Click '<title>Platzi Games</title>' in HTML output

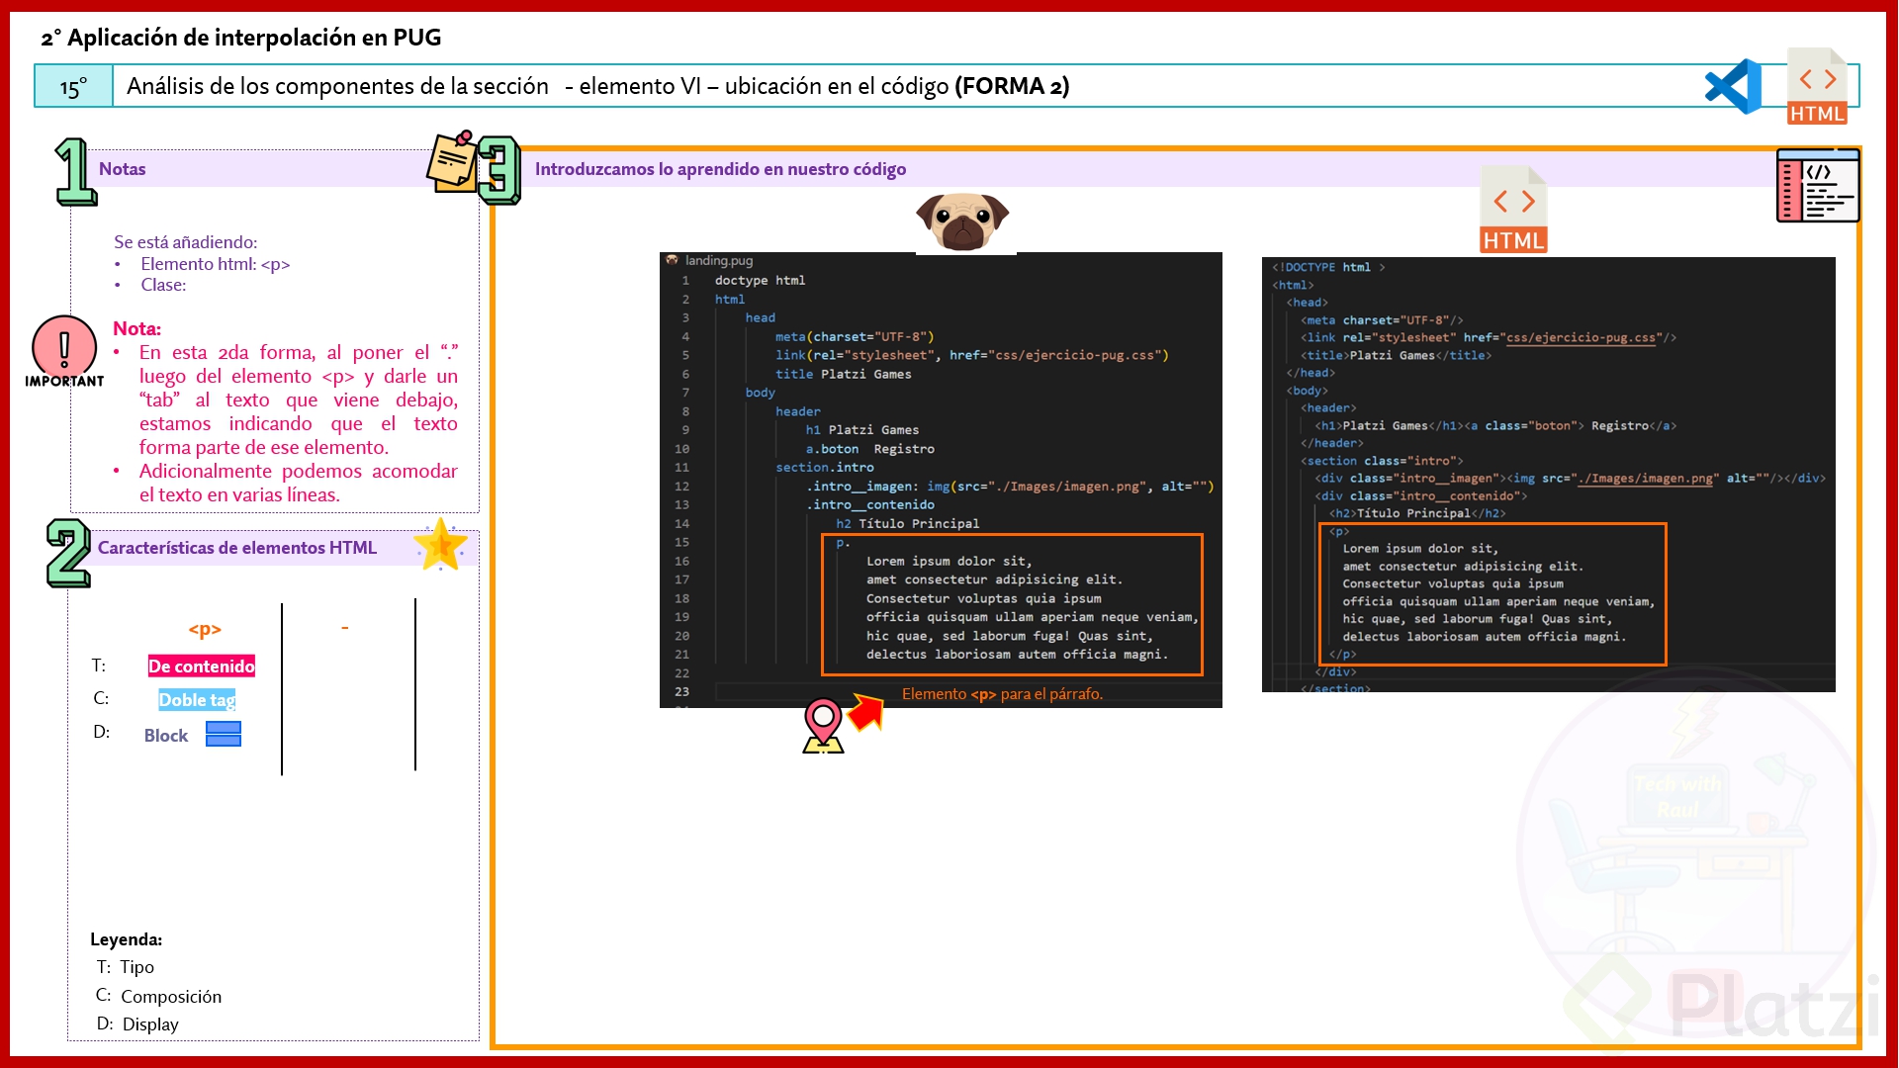pos(1396,355)
